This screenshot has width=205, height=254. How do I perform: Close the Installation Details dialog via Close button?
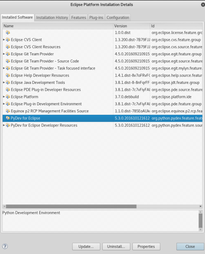click(190, 247)
